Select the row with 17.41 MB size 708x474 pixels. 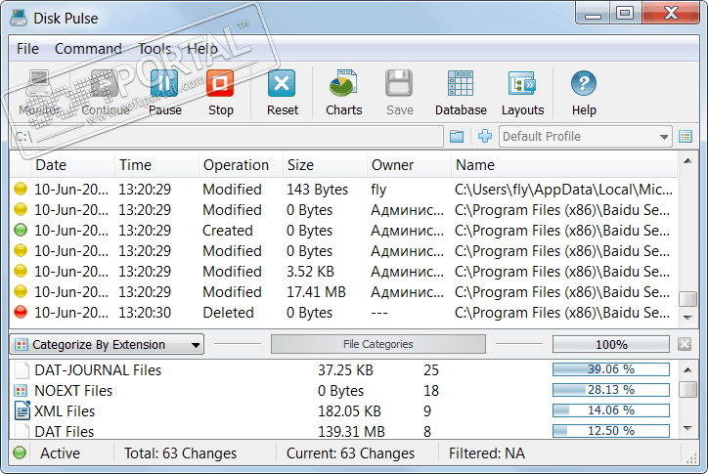click(x=343, y=291)
